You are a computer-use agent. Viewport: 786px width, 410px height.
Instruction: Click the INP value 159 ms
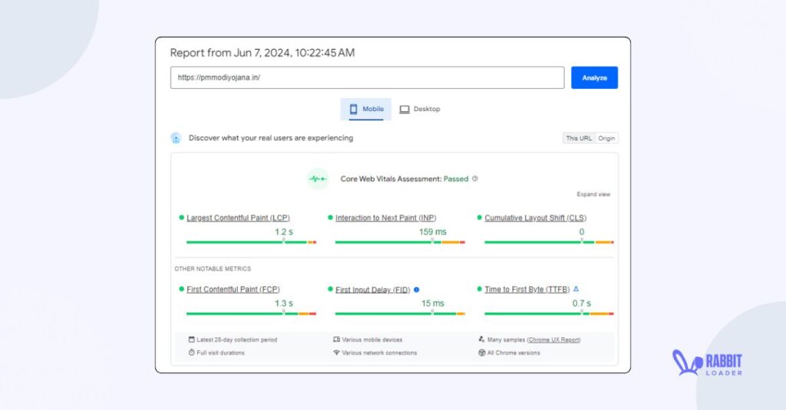pyautogui.click(x=433, y=231)
